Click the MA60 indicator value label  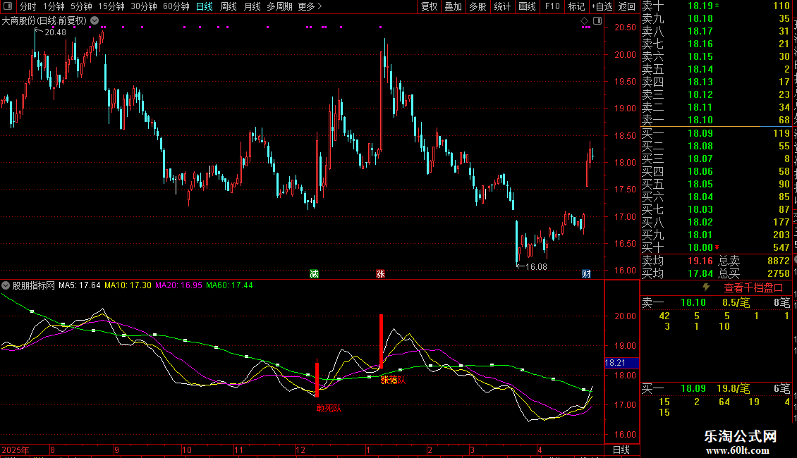229,285
